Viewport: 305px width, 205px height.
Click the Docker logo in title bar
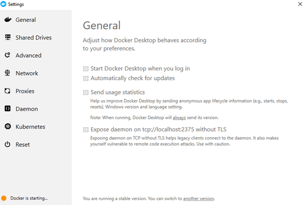click(3, 4)
